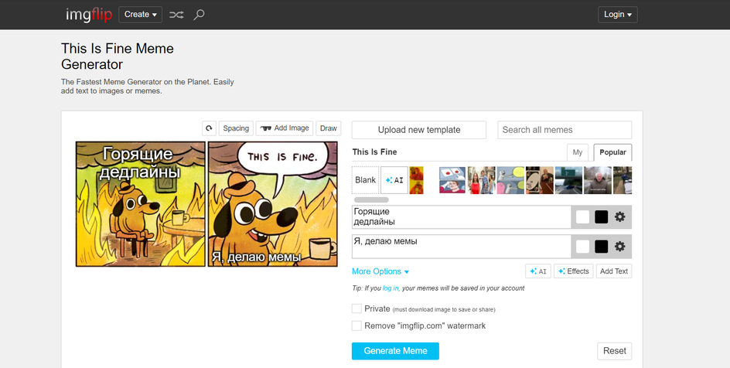Screen dimensions: 730x368
Task: Open the imgflip logo homepage
Action: click(x=89, y=15)
